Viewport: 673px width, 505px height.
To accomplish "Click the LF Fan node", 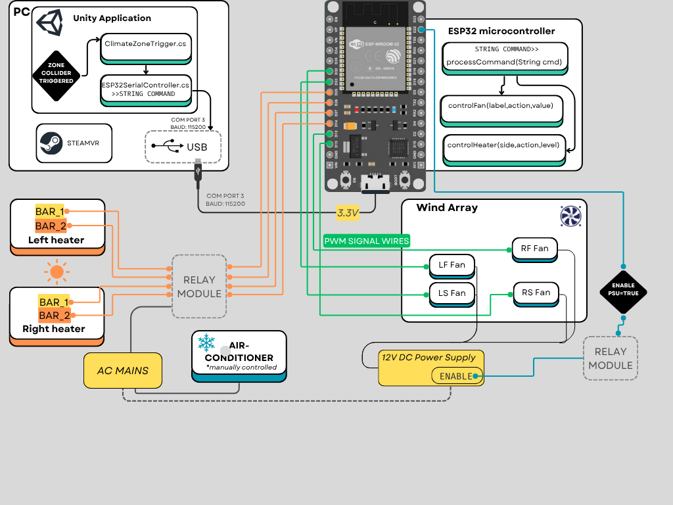I will (x=452, y=264).
